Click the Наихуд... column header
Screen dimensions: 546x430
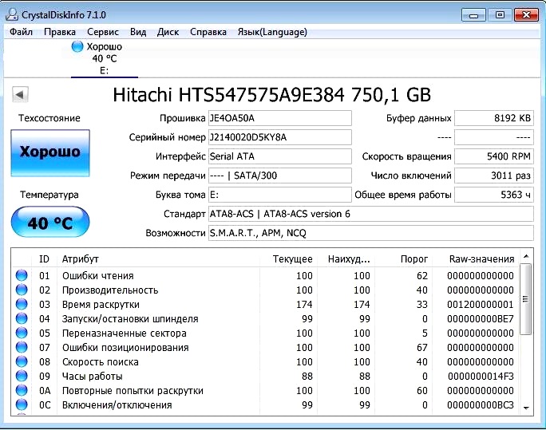[x=346, y=259]
